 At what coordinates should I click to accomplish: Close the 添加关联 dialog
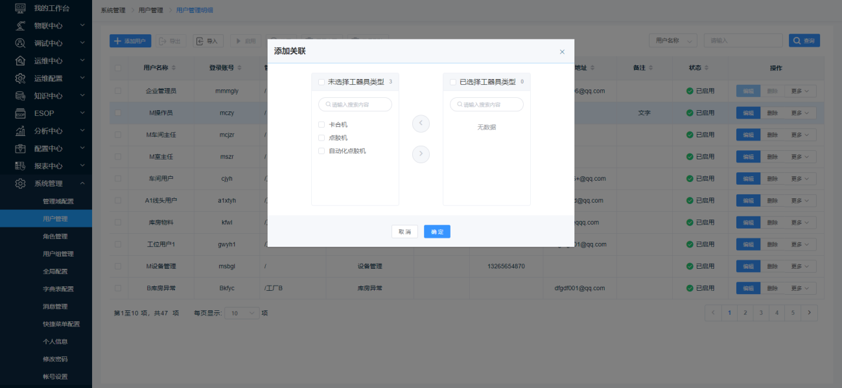562,52
